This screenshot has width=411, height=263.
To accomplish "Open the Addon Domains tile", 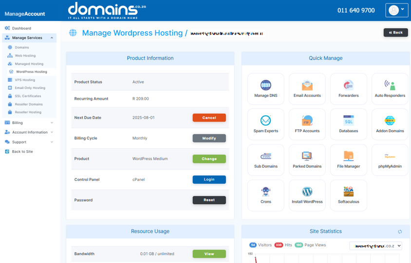I will pos(390,124).
